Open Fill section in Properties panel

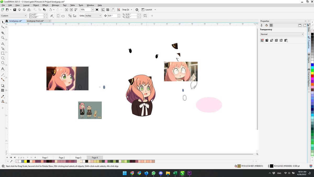[266, 25]
